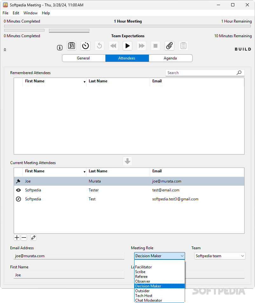Click the minus button to remove attendee
The height and width of the screenshot is (303, 255).
click(24, 238)
